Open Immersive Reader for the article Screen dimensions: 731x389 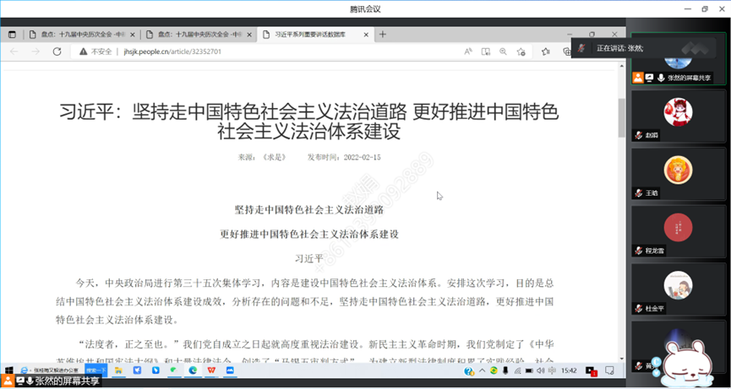pos(485,51)
